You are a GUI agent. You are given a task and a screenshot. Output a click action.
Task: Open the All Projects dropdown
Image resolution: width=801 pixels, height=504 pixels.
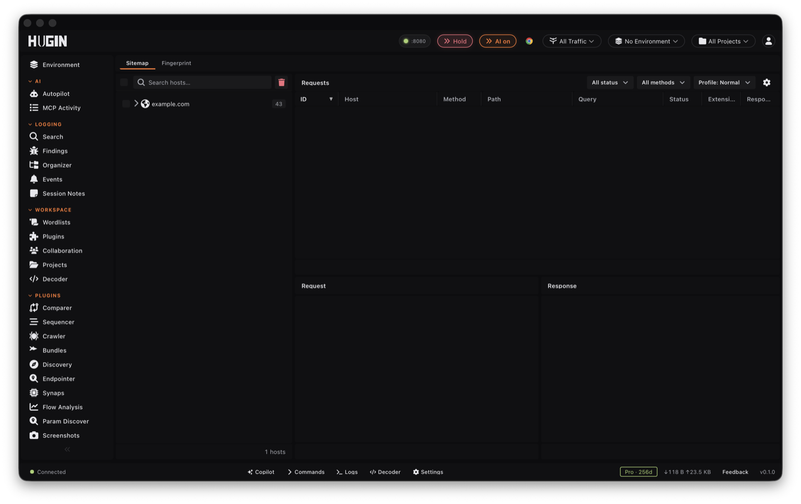[x=723, y=41]
